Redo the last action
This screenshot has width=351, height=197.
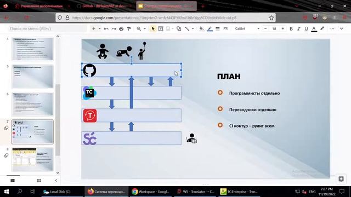coord(114,28)
